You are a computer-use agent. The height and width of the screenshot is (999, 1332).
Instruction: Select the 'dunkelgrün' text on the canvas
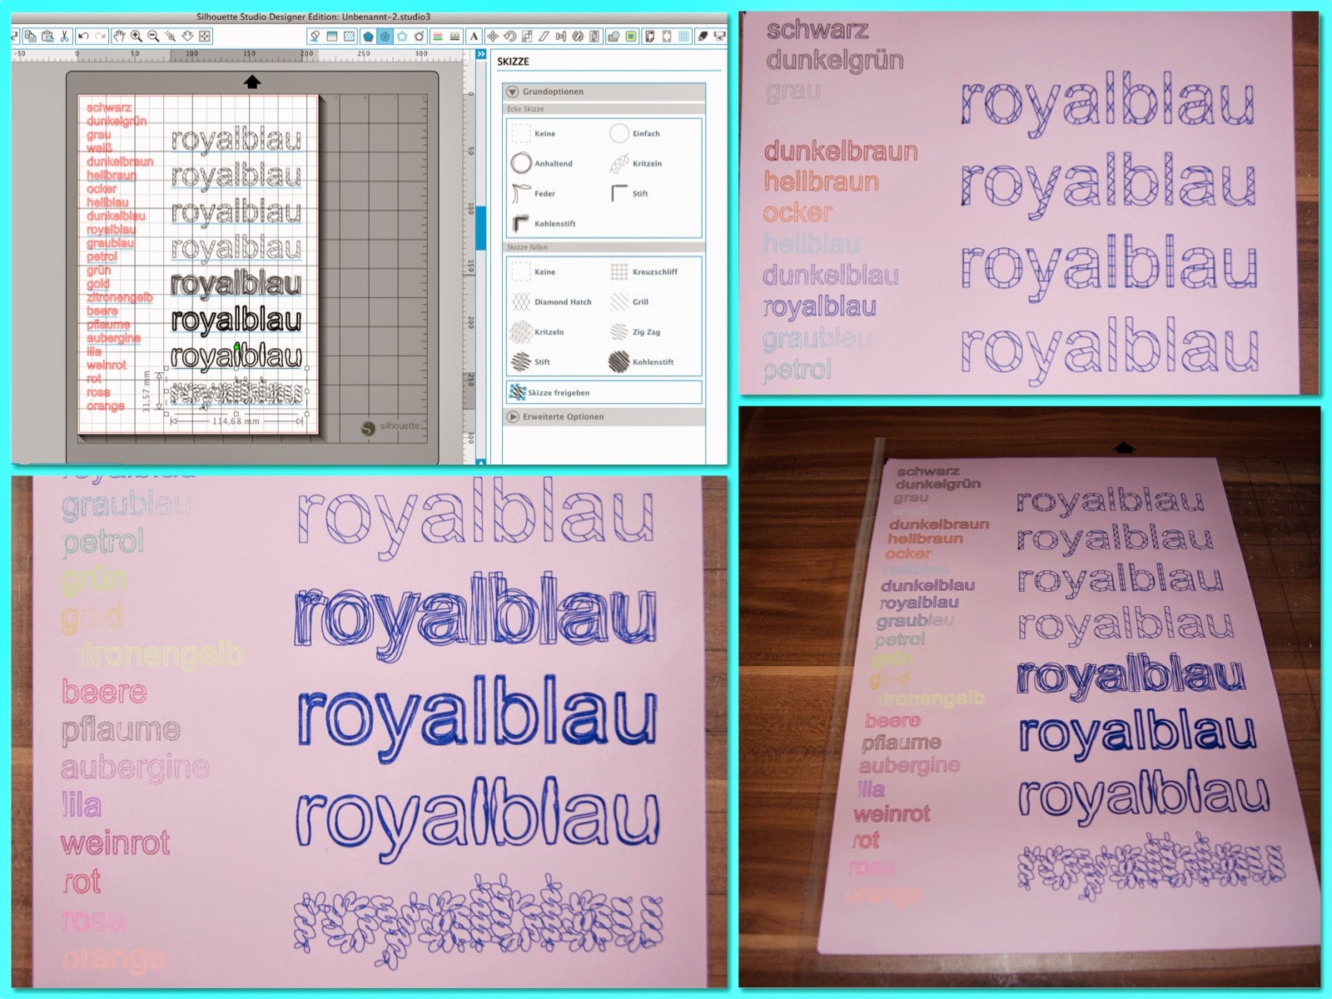117,121
